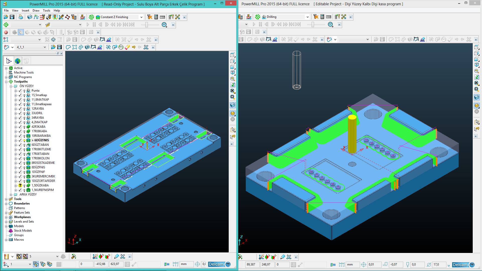
Task: Toggle the 6DÜZFNIS lightbulb visibility
Action: [x=24, y=140]
